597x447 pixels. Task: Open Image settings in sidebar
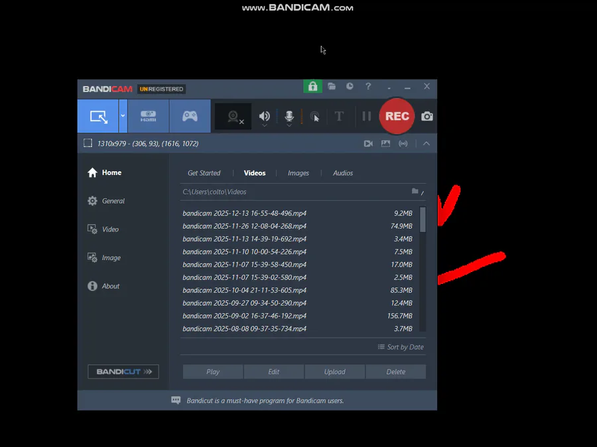pos(104,258)
